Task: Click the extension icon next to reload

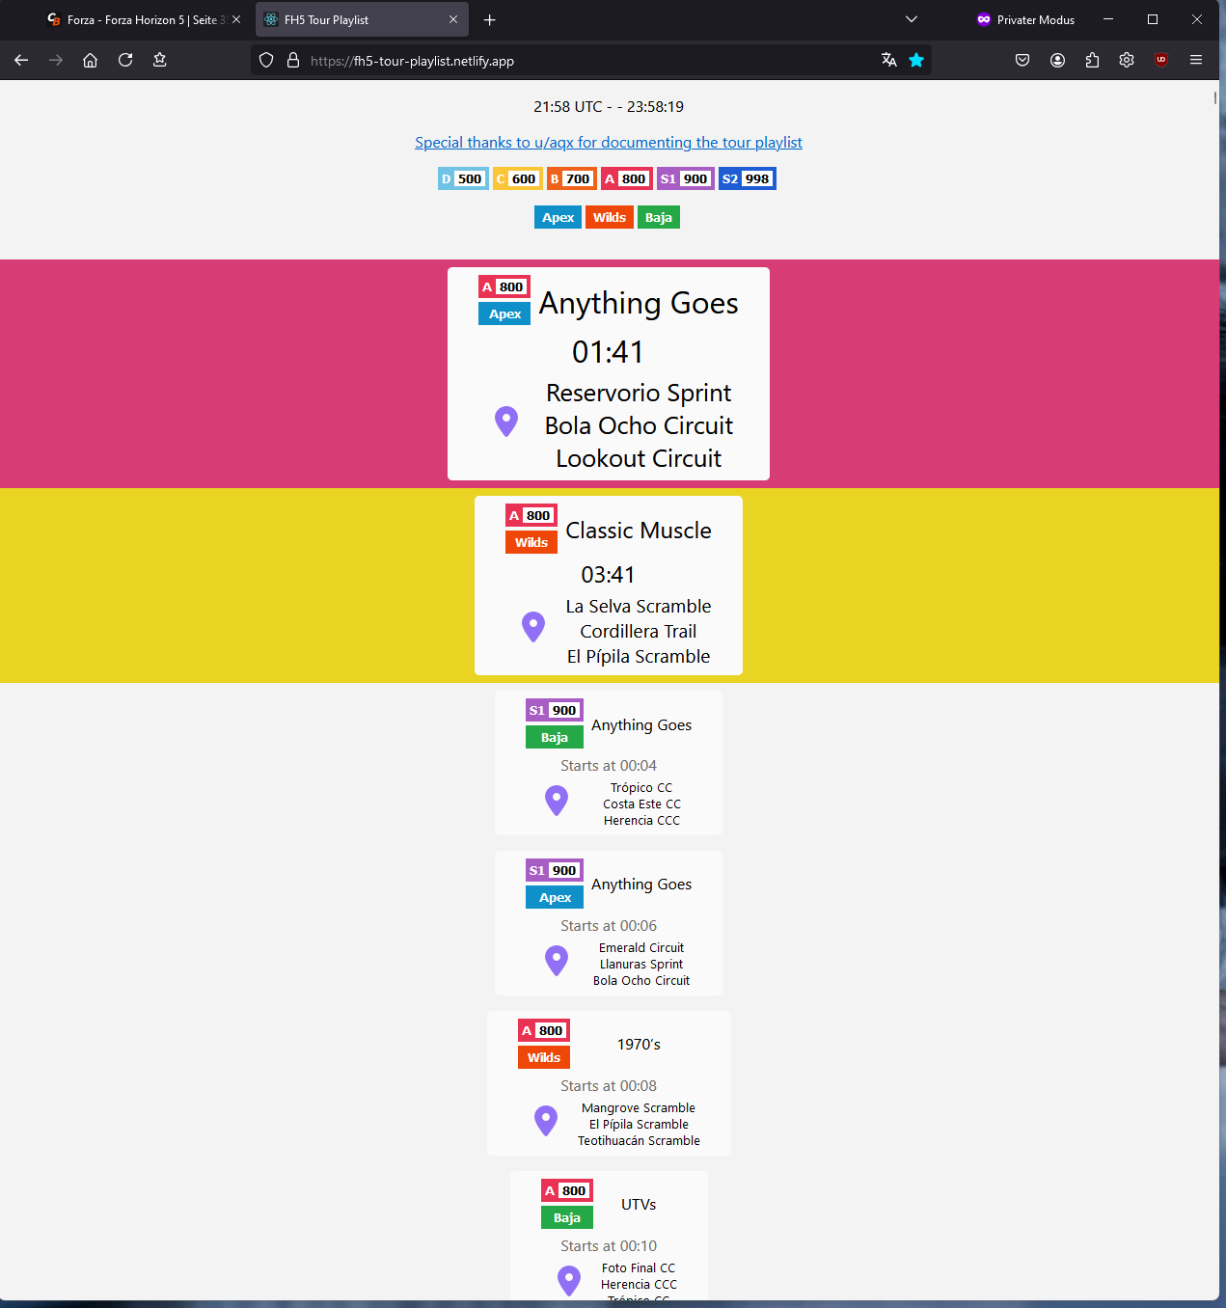Action: coord(160,60)
